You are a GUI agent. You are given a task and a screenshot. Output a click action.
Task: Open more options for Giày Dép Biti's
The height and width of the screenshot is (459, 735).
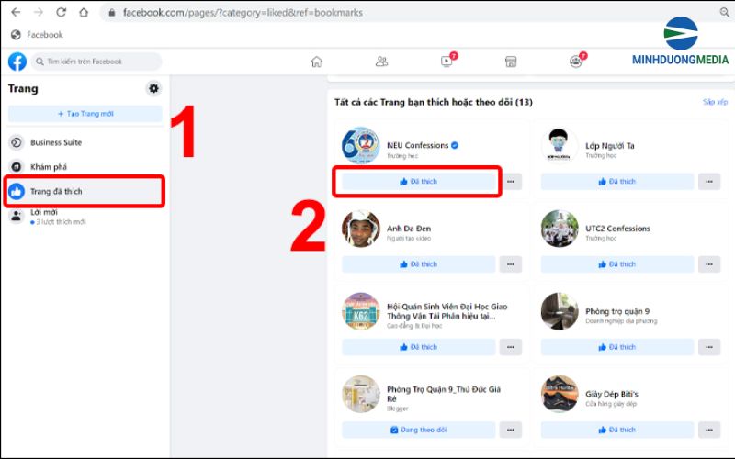point(709,430)
